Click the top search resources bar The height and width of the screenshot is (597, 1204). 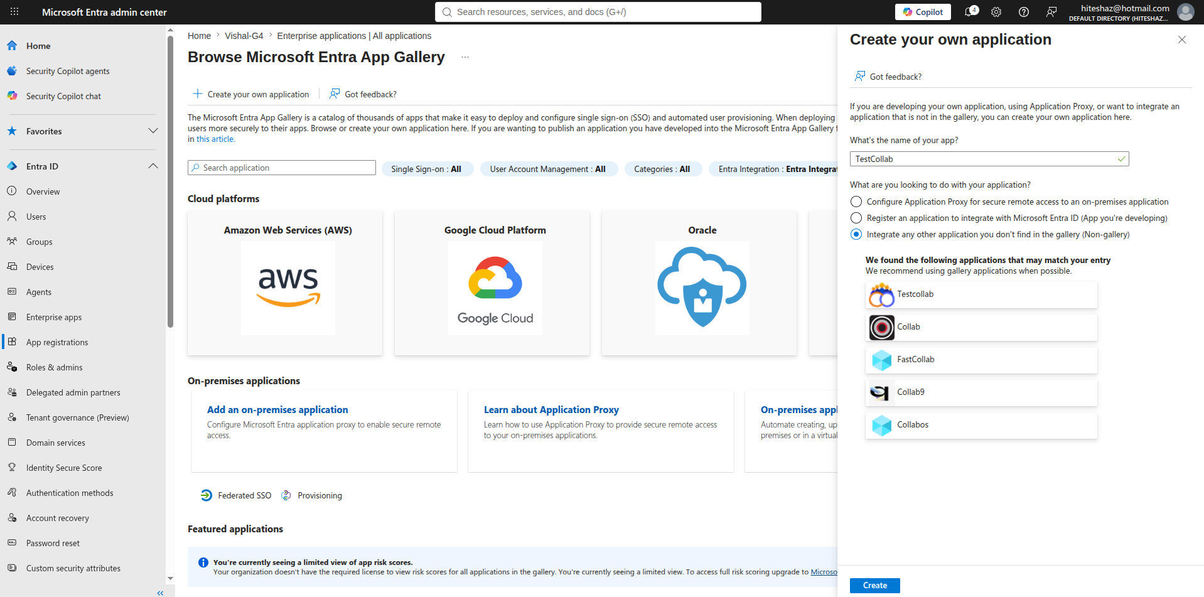click(x=598, y=12)
